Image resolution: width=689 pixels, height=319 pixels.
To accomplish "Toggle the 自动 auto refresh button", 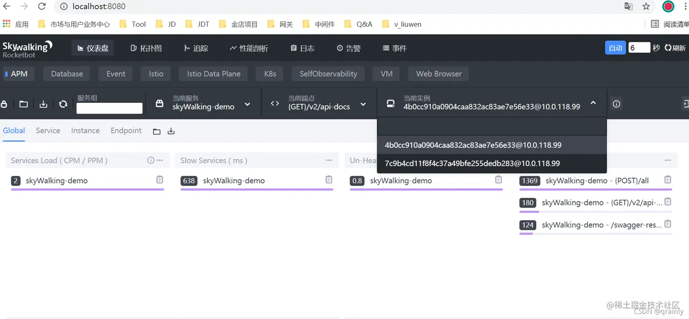I will point(615,48).
